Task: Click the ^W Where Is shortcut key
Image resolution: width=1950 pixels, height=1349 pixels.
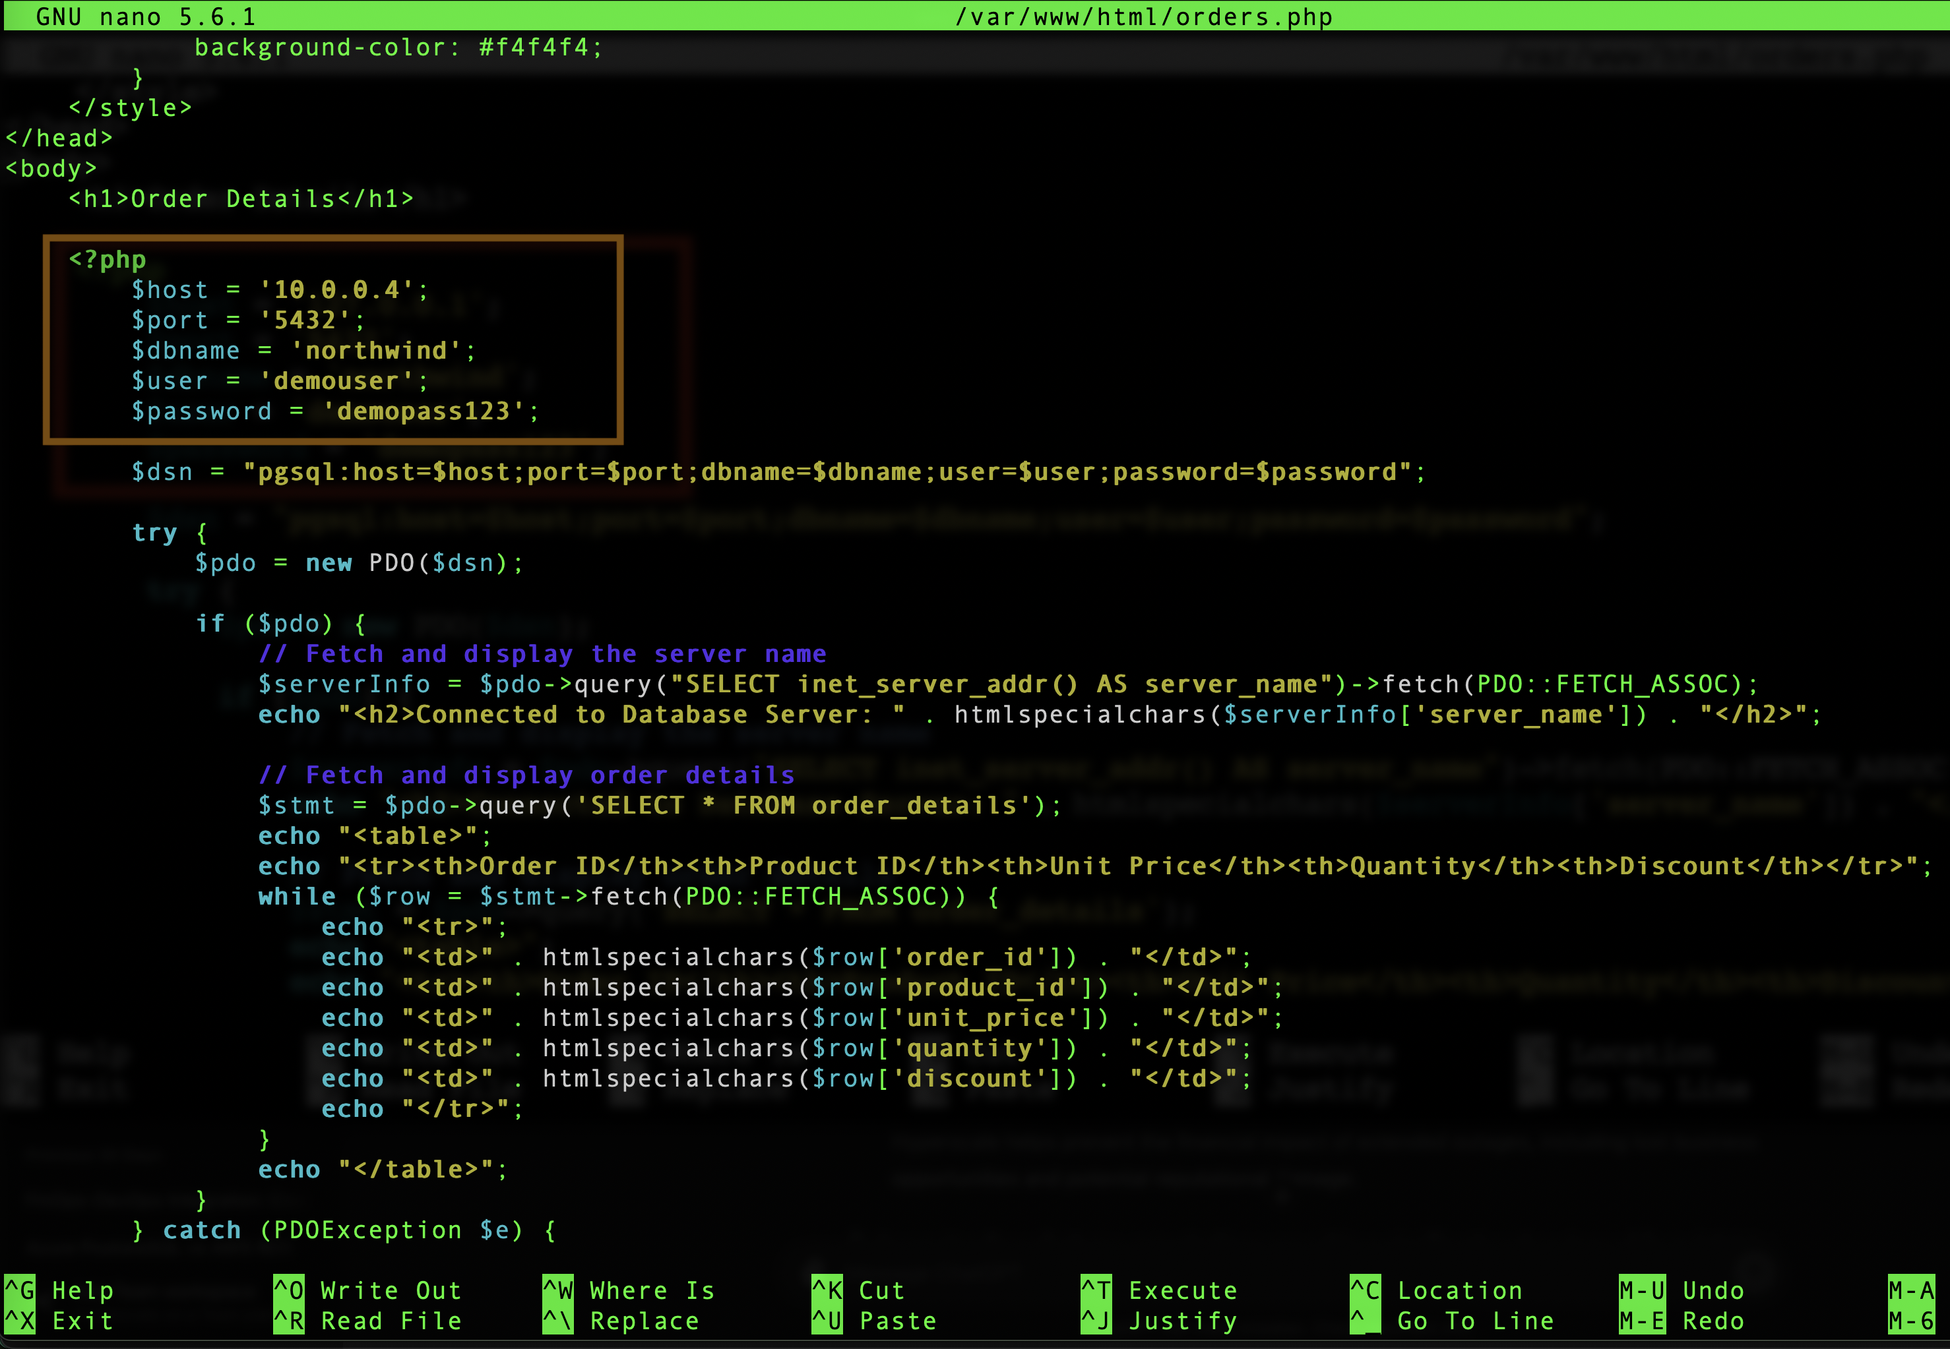Action: 558,1290
